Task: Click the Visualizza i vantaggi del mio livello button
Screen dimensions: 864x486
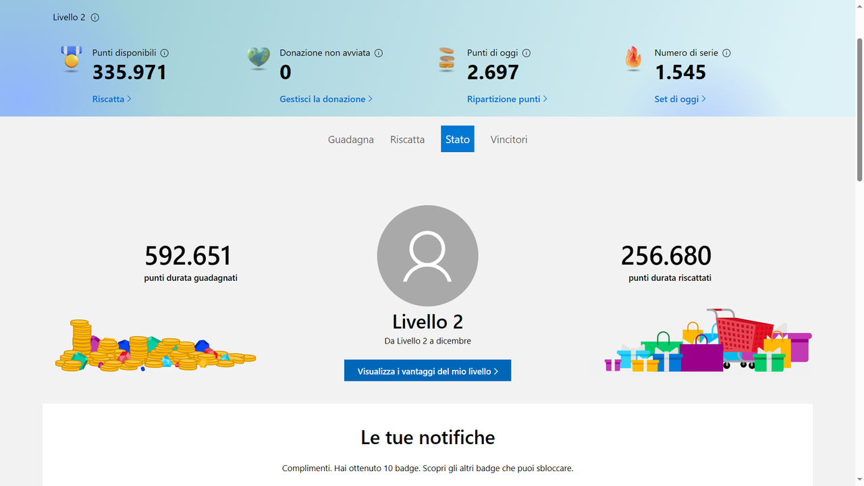Action: pyautogui.click(x=427, y=370)
